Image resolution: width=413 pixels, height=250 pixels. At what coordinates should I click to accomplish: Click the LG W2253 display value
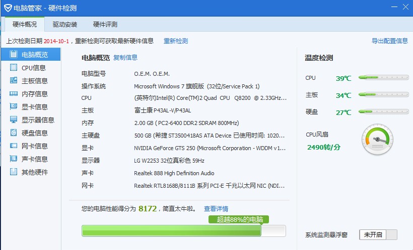(x=169, y=161)
